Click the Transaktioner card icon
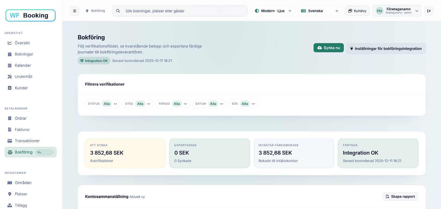441x209 pixels. [10, 141]
